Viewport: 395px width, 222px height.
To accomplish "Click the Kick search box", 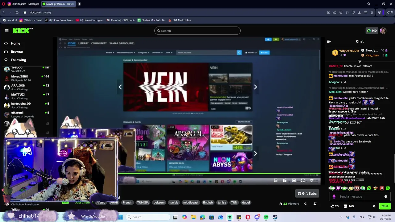I will [x=197, y=31].
